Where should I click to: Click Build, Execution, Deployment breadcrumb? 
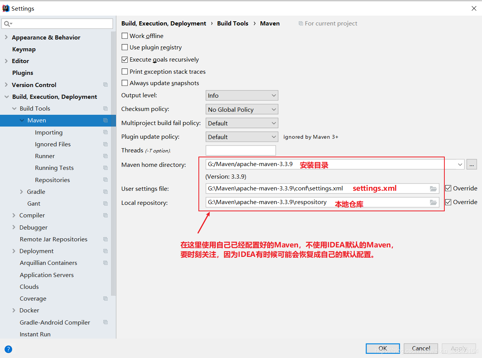coord(164,23)
